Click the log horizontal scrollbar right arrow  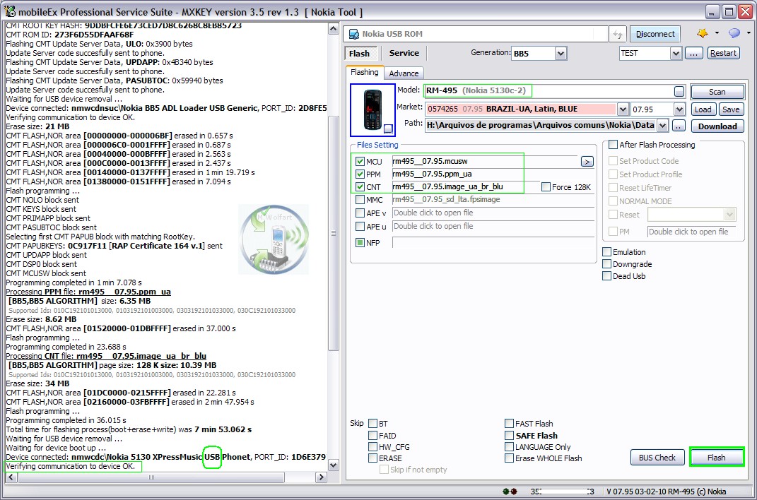coord(321,477)
